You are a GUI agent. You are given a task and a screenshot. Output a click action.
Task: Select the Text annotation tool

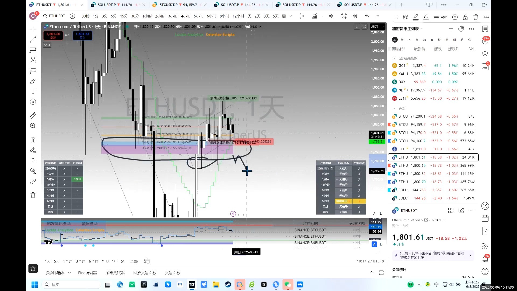[x=33, y=91]
